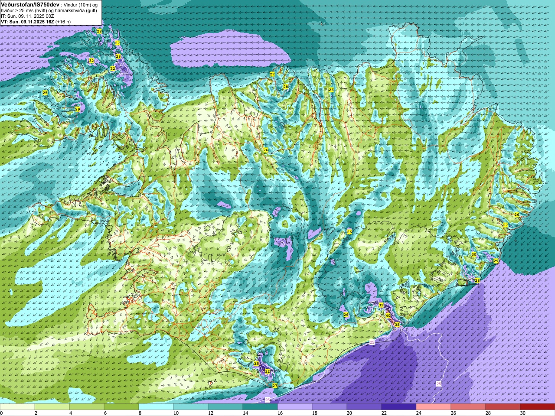Viewport: 555px width, 416px height.
Task: Click the 4–6 m/s legend color block
Action: click(x=87, y=407)
